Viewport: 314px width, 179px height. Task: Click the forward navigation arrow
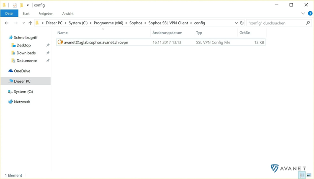(x=15, y=23)
